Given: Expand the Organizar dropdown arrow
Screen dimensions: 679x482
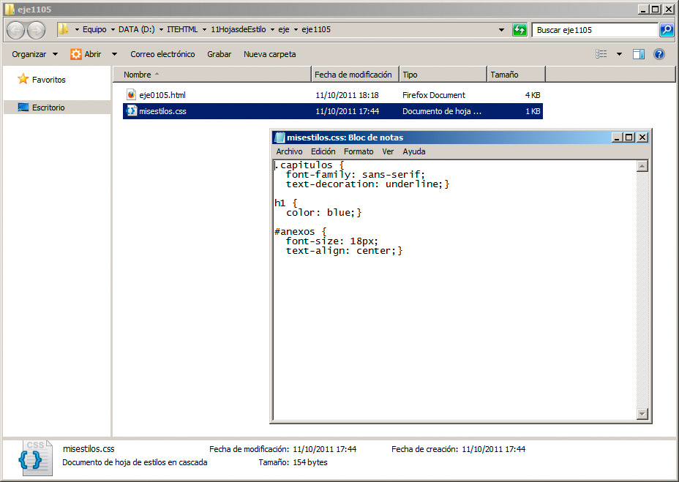Looking at the screenshot, I should point(55,54).
